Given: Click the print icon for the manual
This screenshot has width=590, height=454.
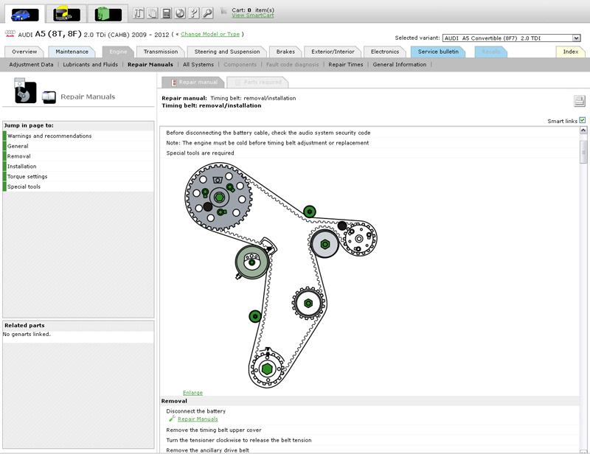Looking at the screenshot, I should (x=580, y=101).
